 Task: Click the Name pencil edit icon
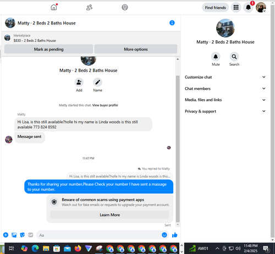[x=97, y=82]
